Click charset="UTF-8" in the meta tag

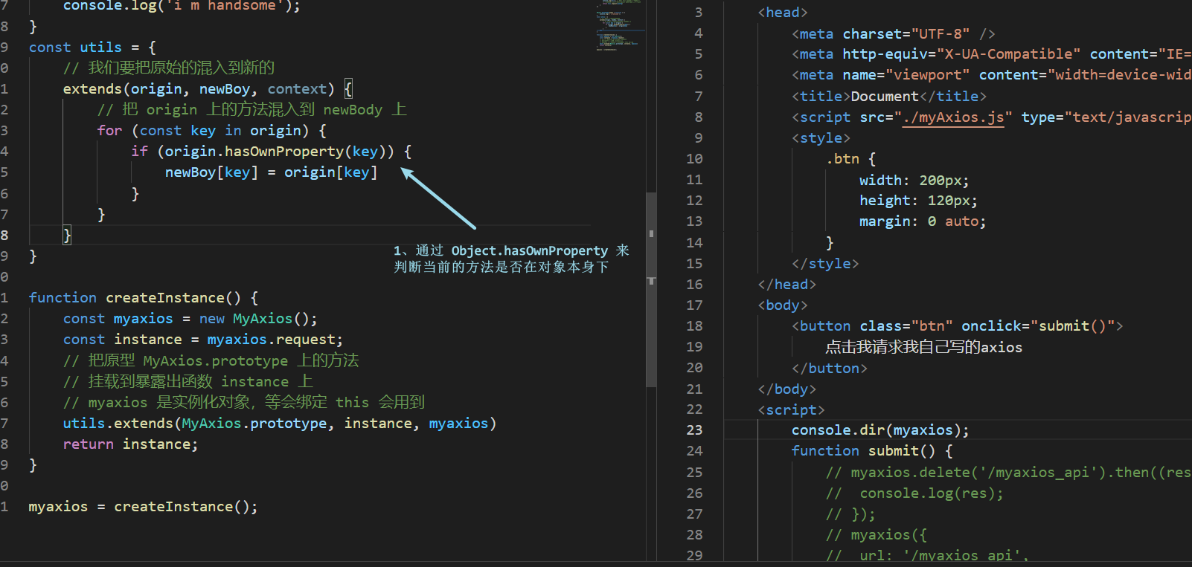pyautogui.click(x=906, y=33)
